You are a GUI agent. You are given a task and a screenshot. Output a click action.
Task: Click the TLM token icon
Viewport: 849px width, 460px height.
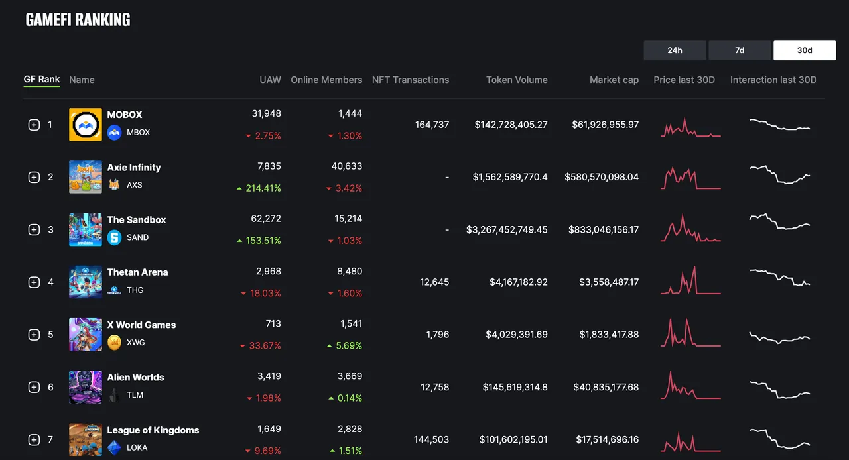(114, 395)
